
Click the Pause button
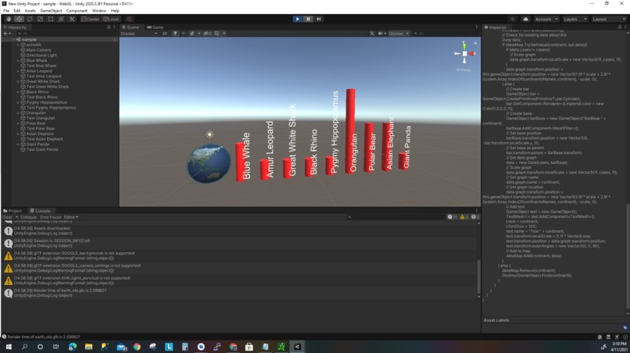308,19
